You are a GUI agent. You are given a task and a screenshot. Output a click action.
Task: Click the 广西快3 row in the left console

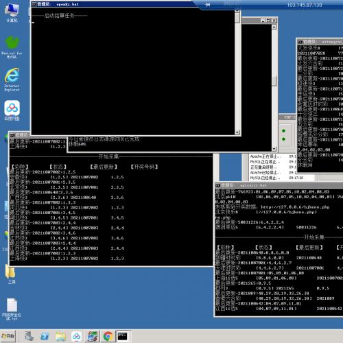[x=67, y=198]
